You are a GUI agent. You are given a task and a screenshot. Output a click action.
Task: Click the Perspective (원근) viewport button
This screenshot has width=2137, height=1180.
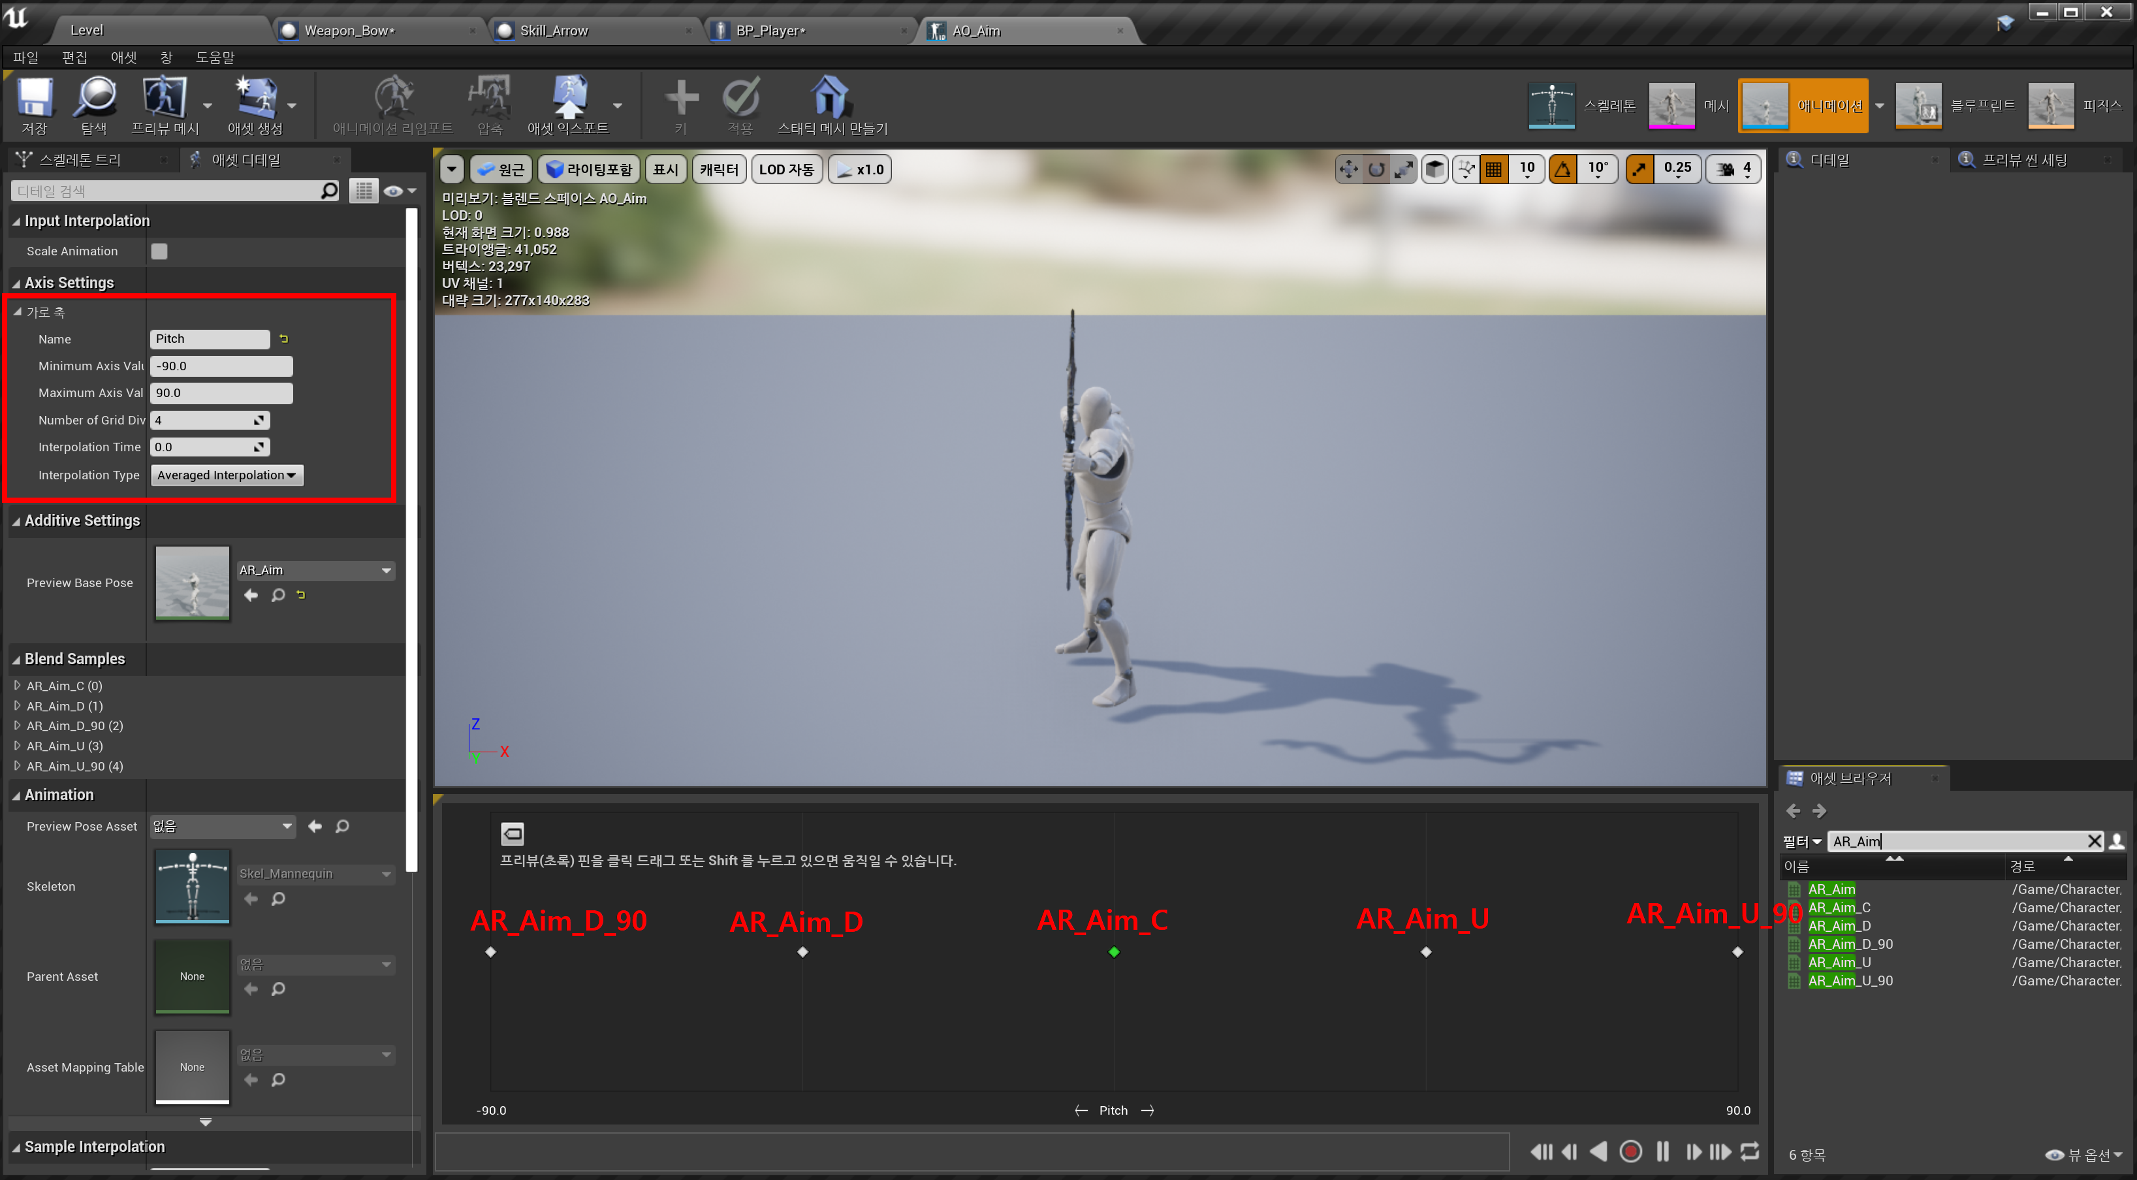(501, 169)
